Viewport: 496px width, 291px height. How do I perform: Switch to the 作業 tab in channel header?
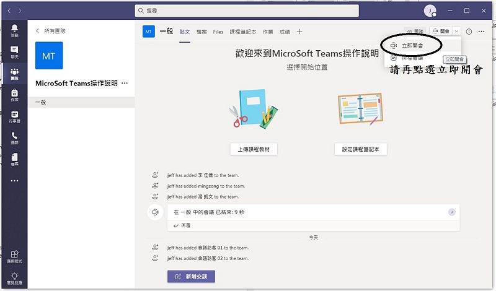pos(268,32)
